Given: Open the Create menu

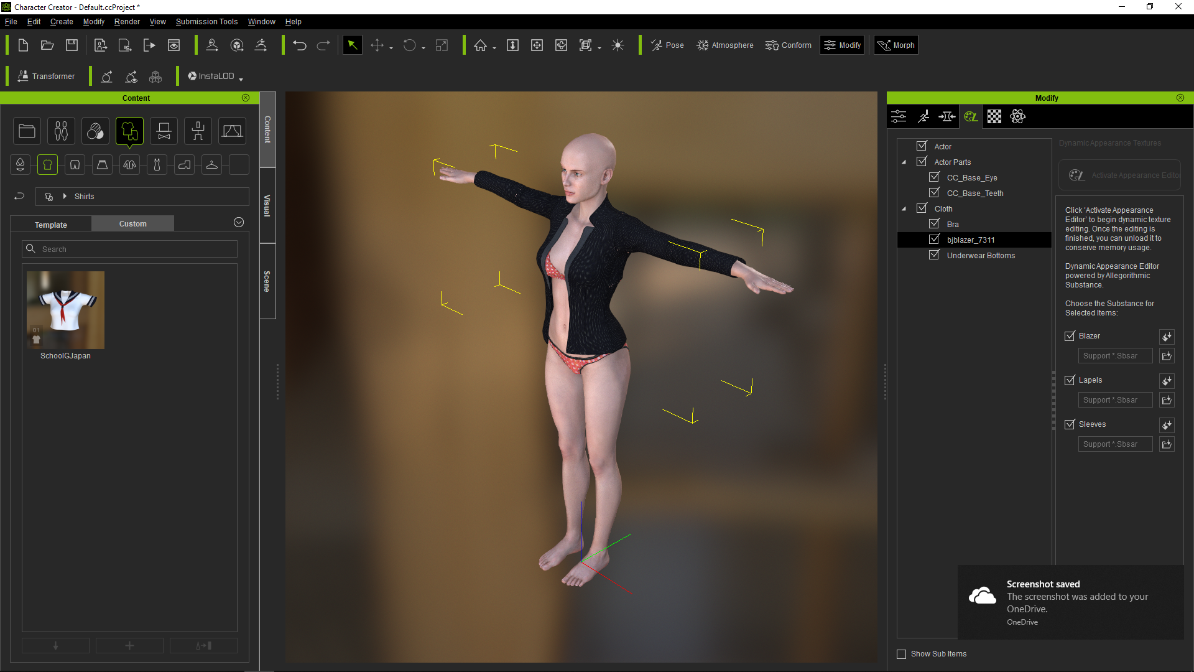Looking at the screenshot, I should (62, 22).
